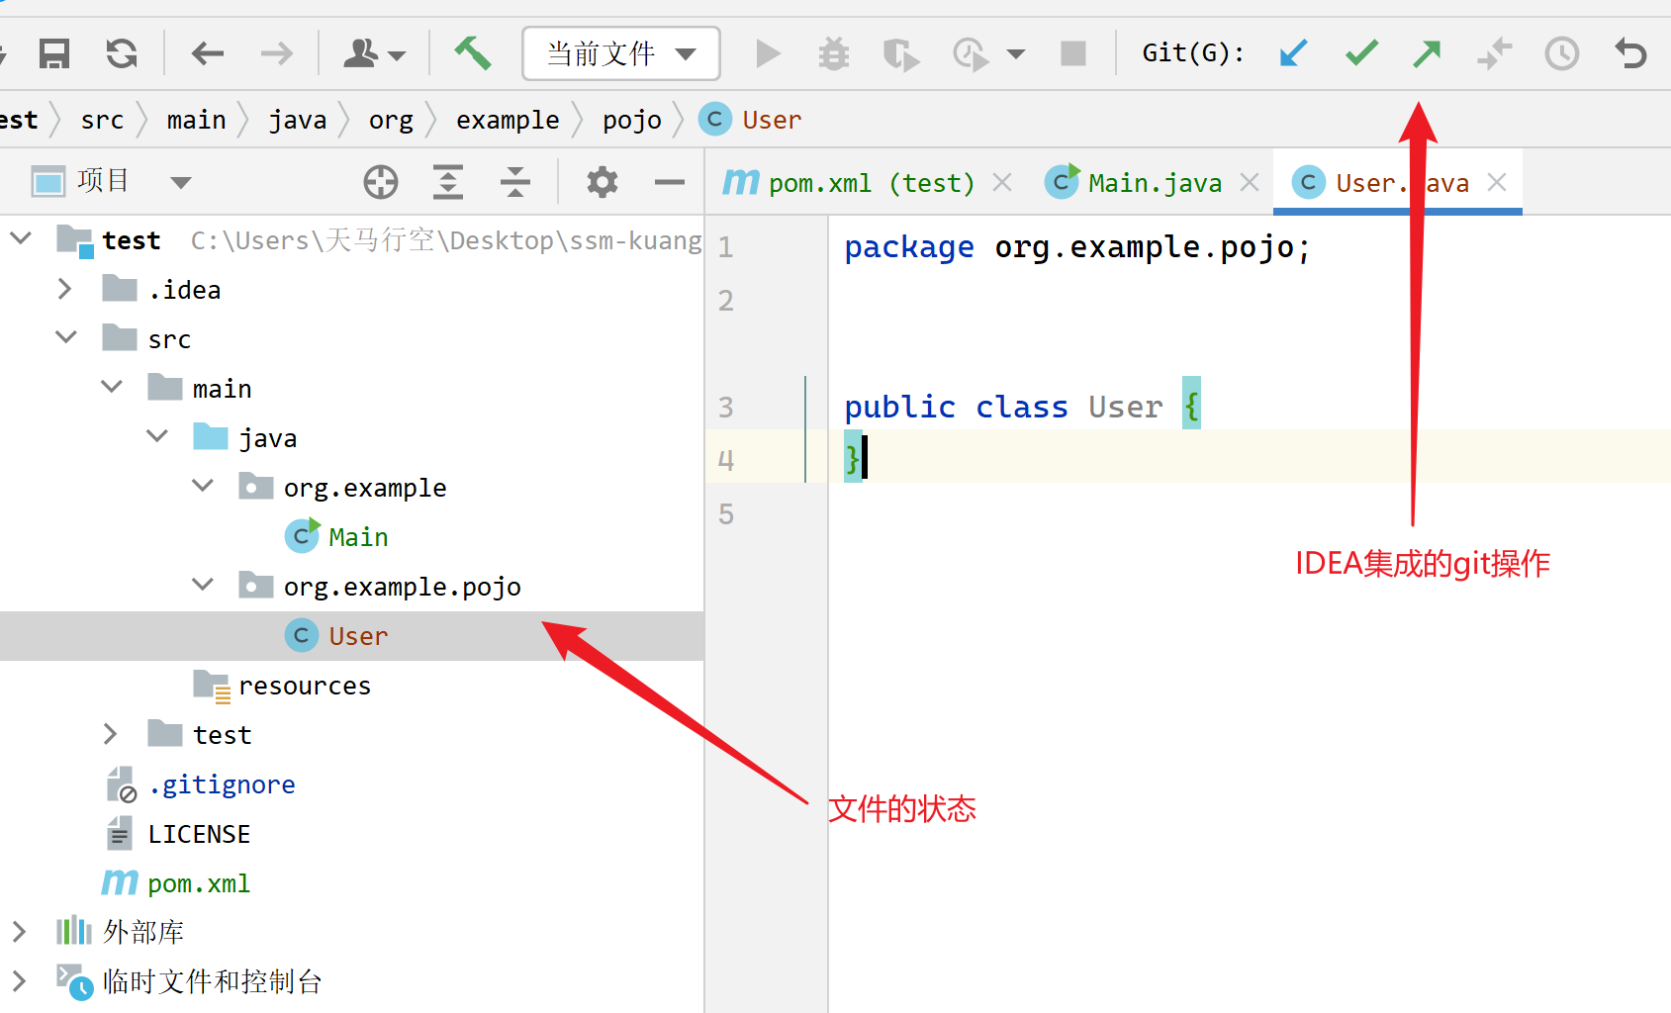Click the package declaration code line

coord(1077,247)
